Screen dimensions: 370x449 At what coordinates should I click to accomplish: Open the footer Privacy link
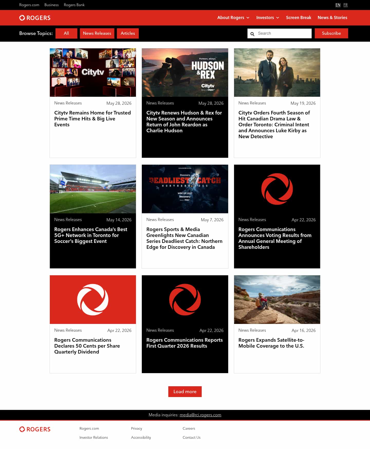point(136,428)
